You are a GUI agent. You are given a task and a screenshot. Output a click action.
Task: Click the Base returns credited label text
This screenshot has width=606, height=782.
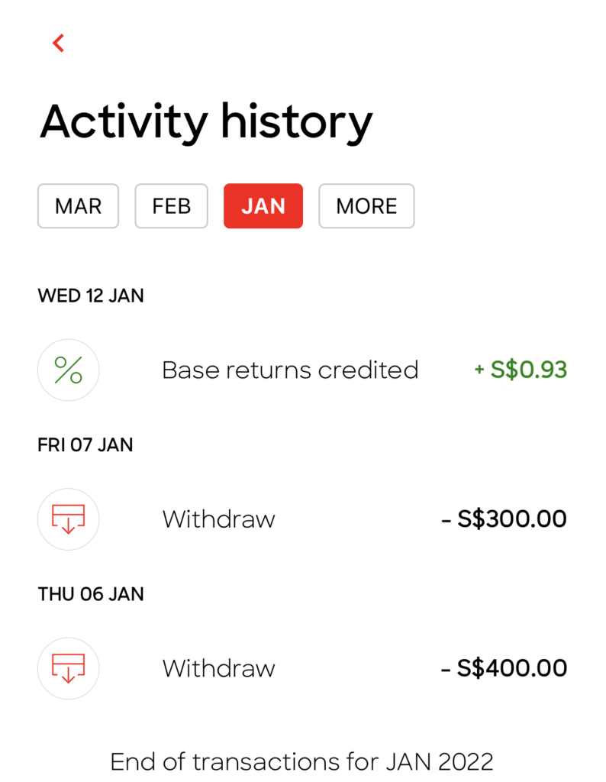290,370
